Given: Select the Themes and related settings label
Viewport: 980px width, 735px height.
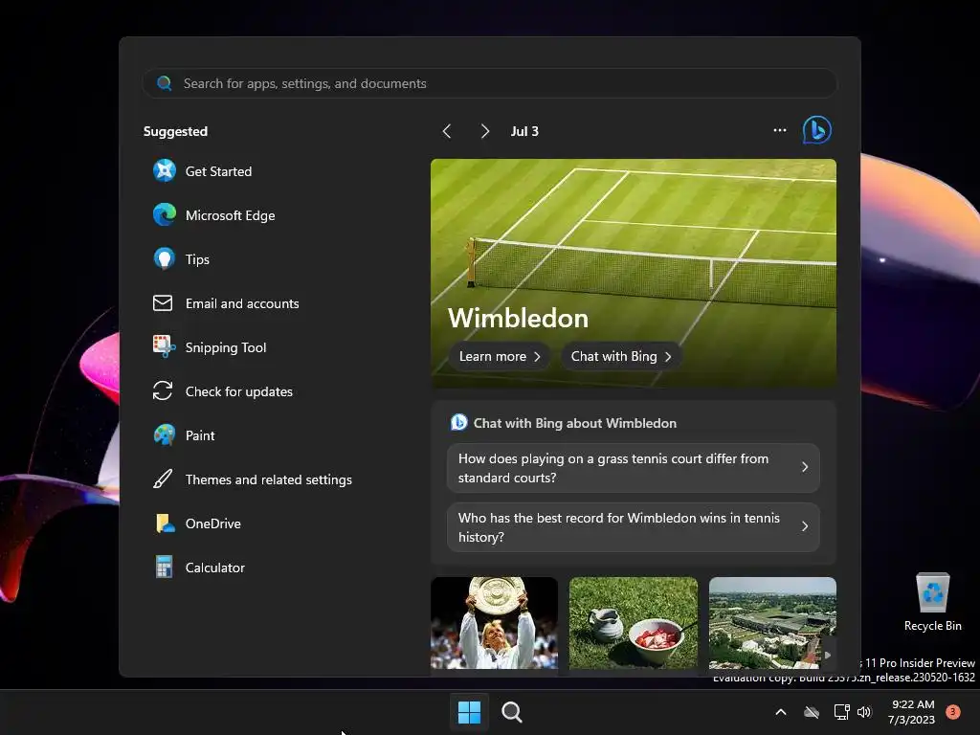Looking at the screenshot, I should [x=269, y=479].
